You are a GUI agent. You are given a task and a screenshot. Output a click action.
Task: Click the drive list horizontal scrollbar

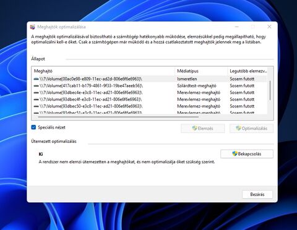tap(118, 117)
